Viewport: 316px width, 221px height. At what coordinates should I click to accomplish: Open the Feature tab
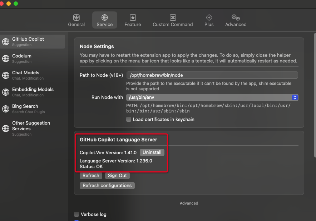coord(133,20)
